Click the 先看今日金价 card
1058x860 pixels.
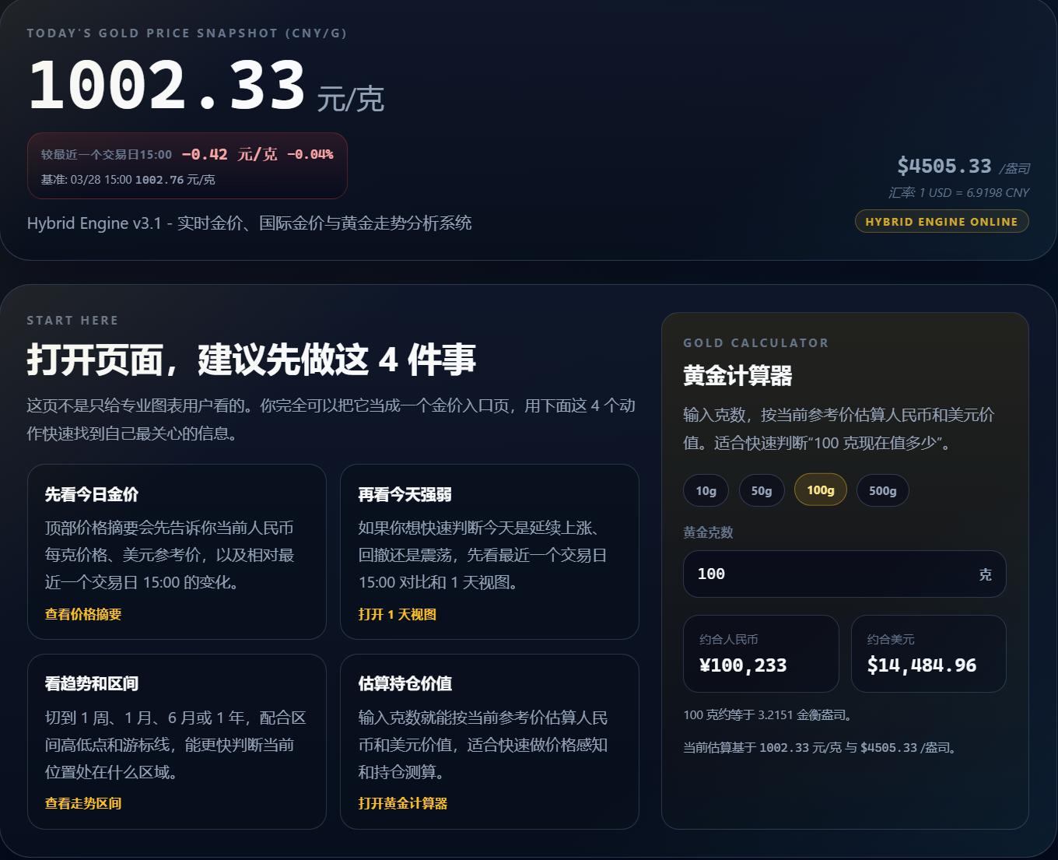(x=177, y=553)
